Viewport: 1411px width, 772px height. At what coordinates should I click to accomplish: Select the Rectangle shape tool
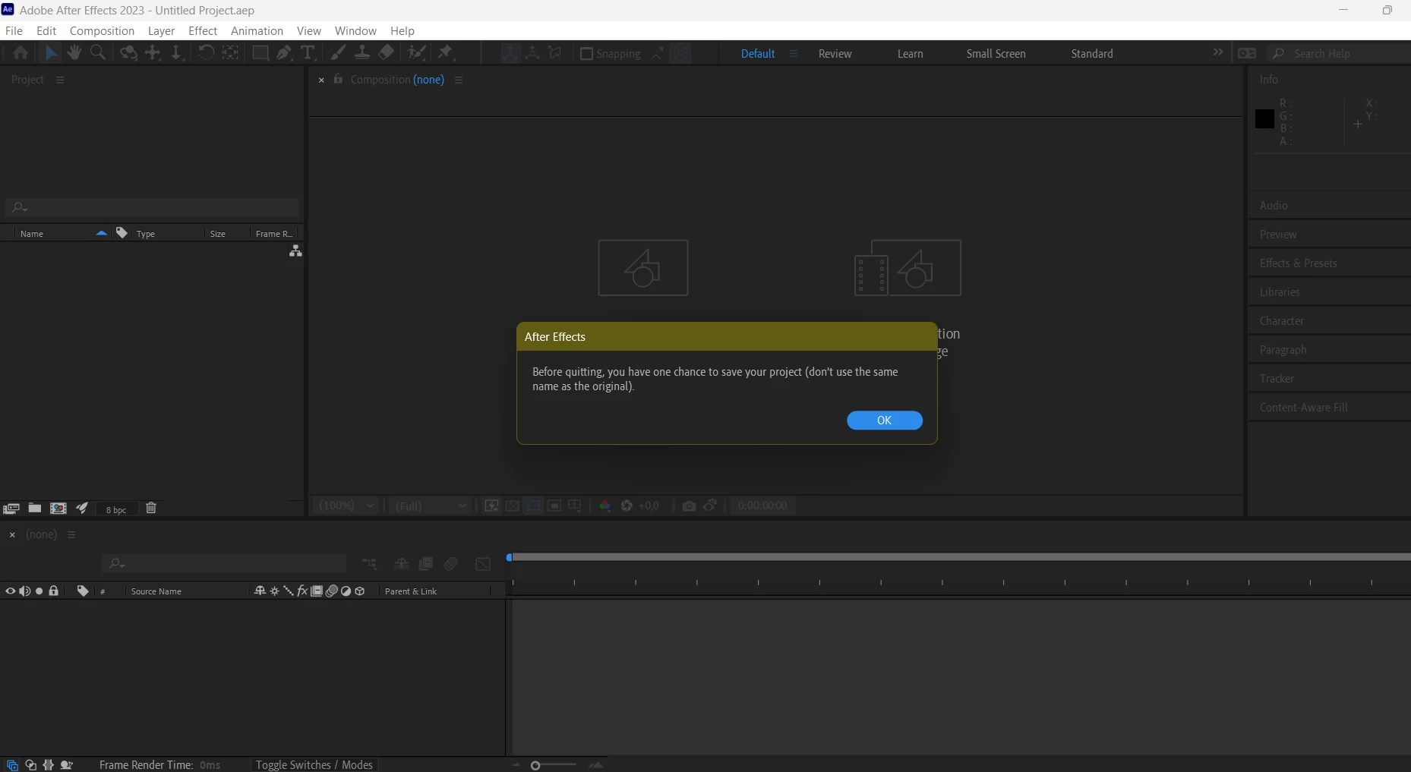point(260,52)
